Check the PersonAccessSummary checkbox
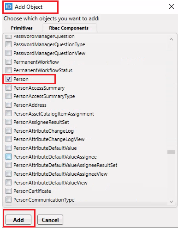Screen dimensions: 178x228 (x=8, y=88)
